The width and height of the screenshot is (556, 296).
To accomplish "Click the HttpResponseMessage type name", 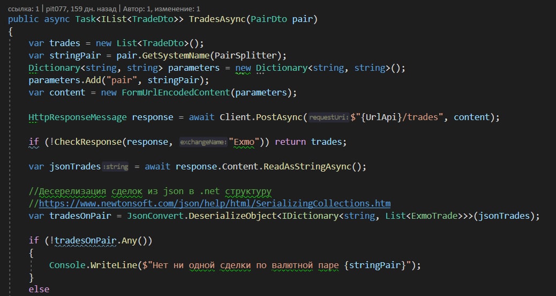I will 77,117.
